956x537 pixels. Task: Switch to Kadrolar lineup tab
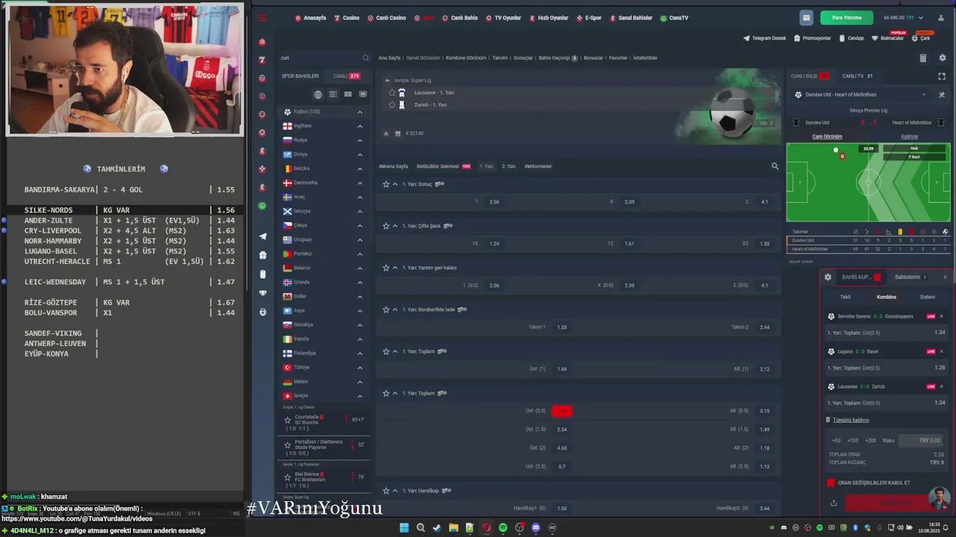click(910, 136)
